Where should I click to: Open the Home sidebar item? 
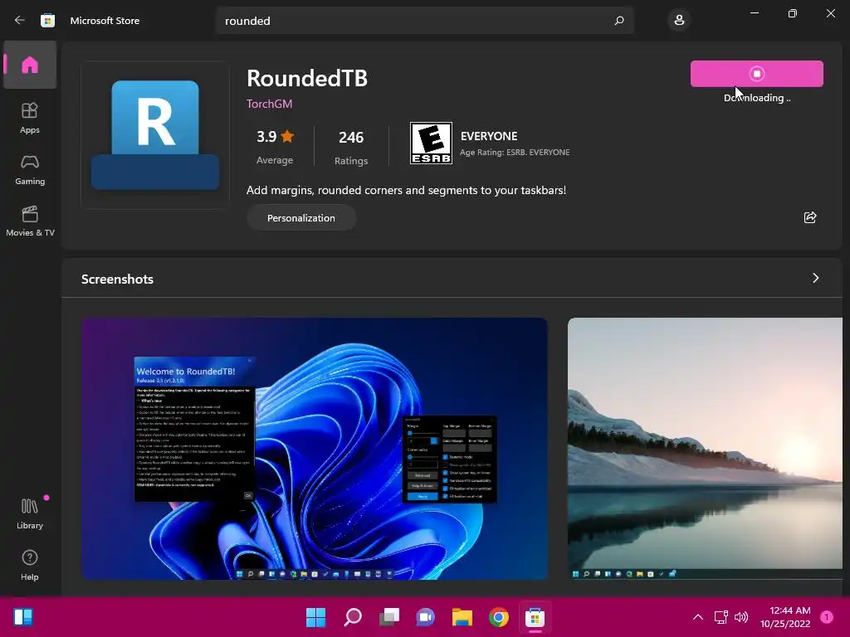pyautogui.click(x=30, y=65)
